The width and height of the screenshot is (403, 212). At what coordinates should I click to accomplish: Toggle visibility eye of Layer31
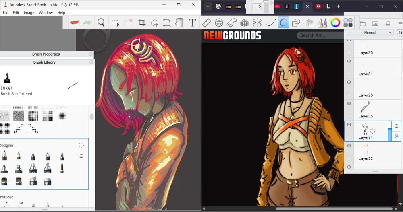tap(349, 61)
